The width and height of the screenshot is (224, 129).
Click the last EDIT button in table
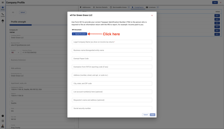click(x=217, y=34)
